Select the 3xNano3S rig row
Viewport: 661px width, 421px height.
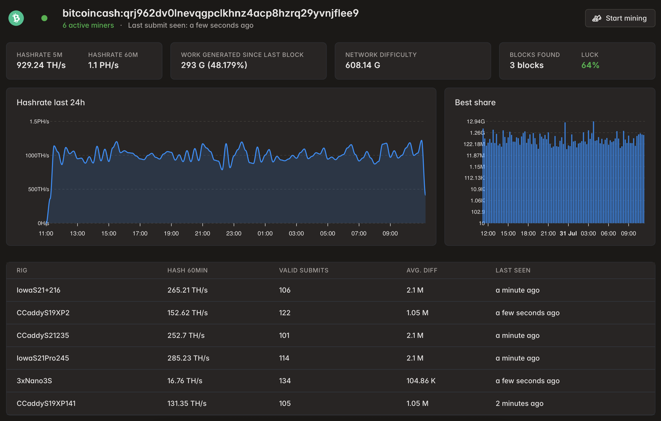point(34,381)
